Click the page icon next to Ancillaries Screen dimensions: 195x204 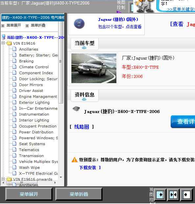(x=14, y=49)
